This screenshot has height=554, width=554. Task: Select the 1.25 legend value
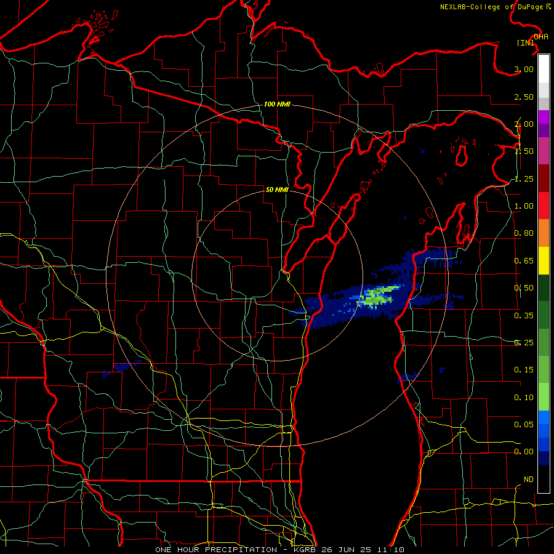pos(524,179)
